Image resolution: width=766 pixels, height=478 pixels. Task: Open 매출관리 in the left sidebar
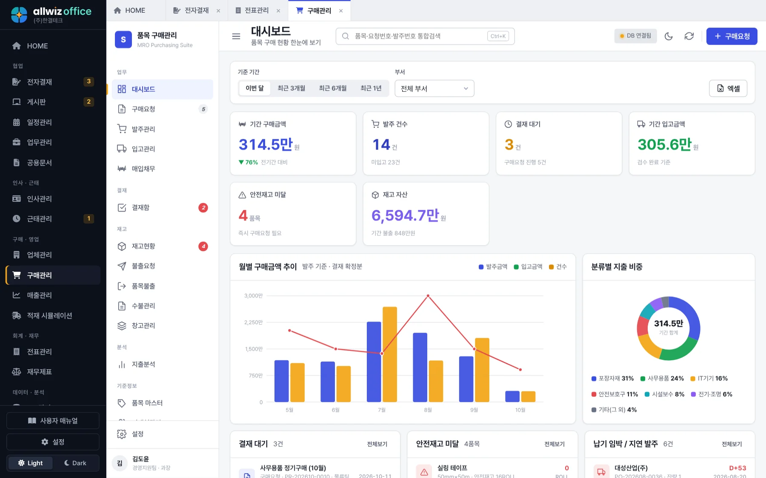53,295
